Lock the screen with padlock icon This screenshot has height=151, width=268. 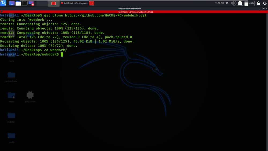258,3
